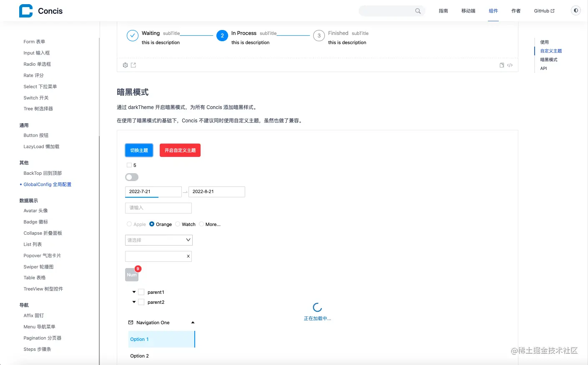The width and height of the screenshot is (588, 365).
Task: Open Tree 树选择器 in the sidebar
Action: tap(38, 109)
